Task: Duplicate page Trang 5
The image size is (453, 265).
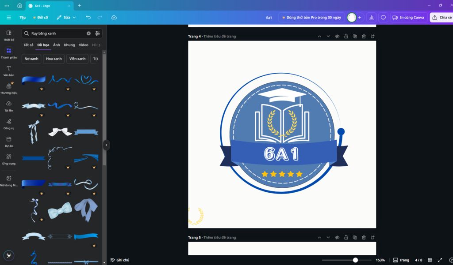Action: click(355, 237)
